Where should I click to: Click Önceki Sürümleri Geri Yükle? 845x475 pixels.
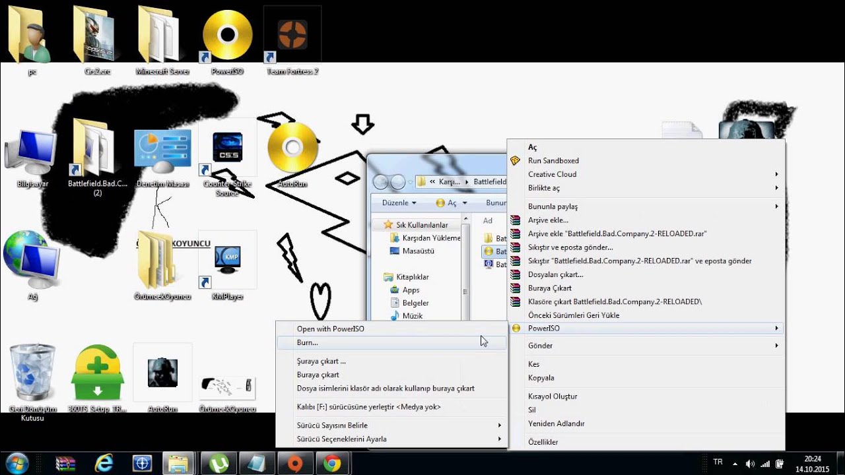tap(647, 315)
